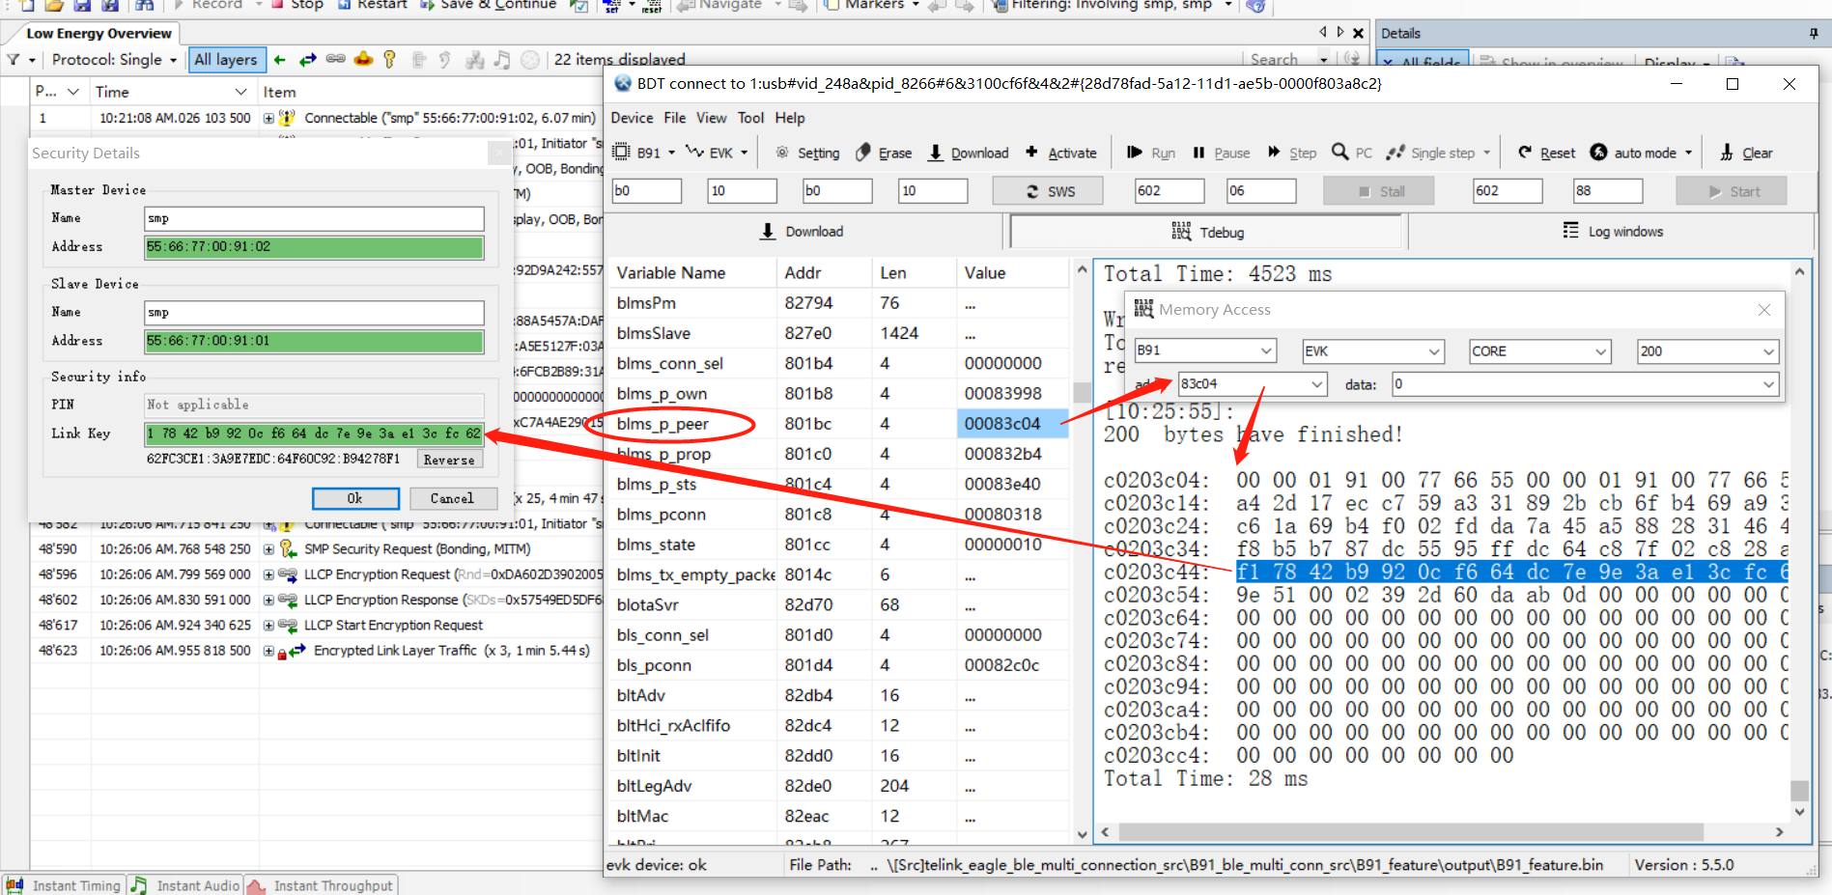Viewport: 1832px width, 895px height.
Task: Click Restart in the top toolbar
Action: click(x=372, y=5)
